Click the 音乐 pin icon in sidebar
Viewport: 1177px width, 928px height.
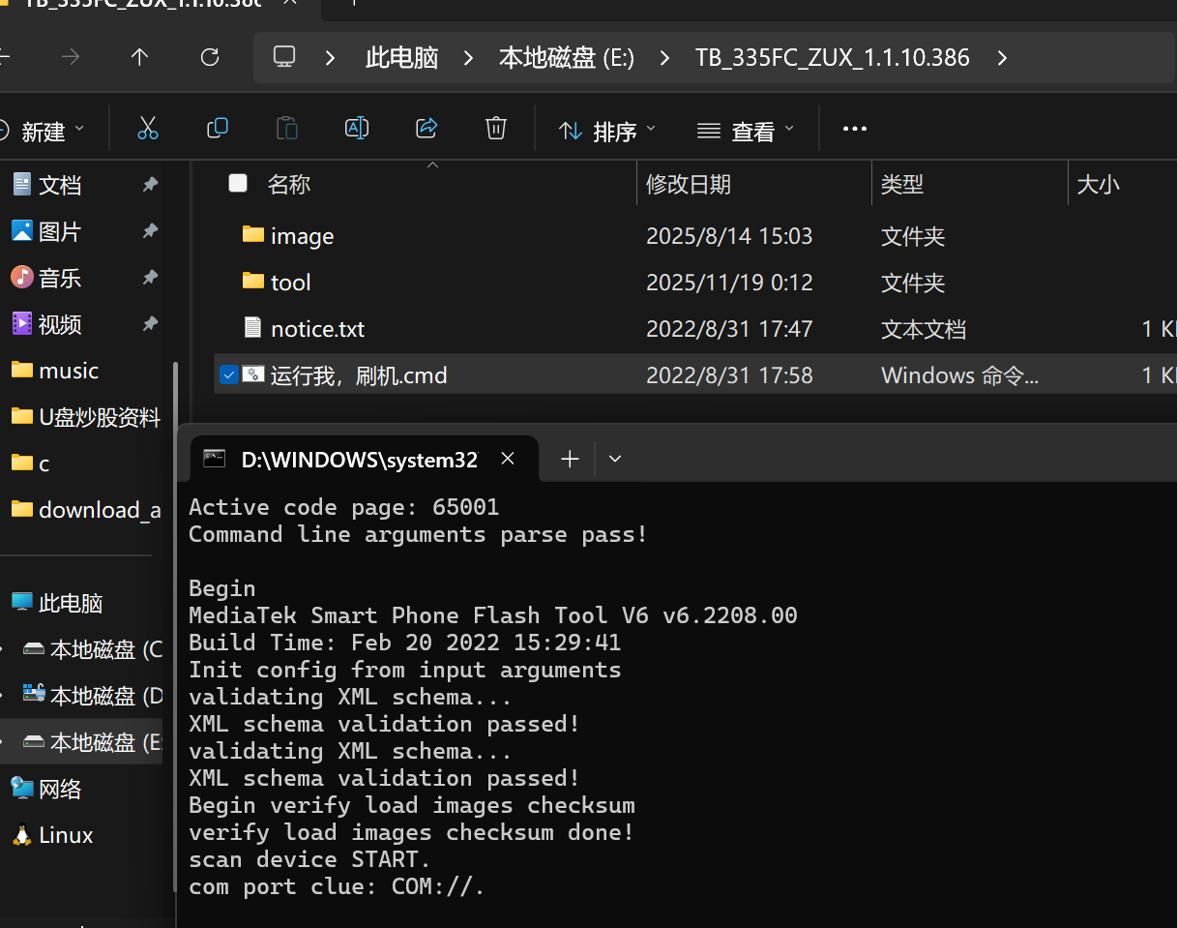pyautogui.click(x=150, y=277)
